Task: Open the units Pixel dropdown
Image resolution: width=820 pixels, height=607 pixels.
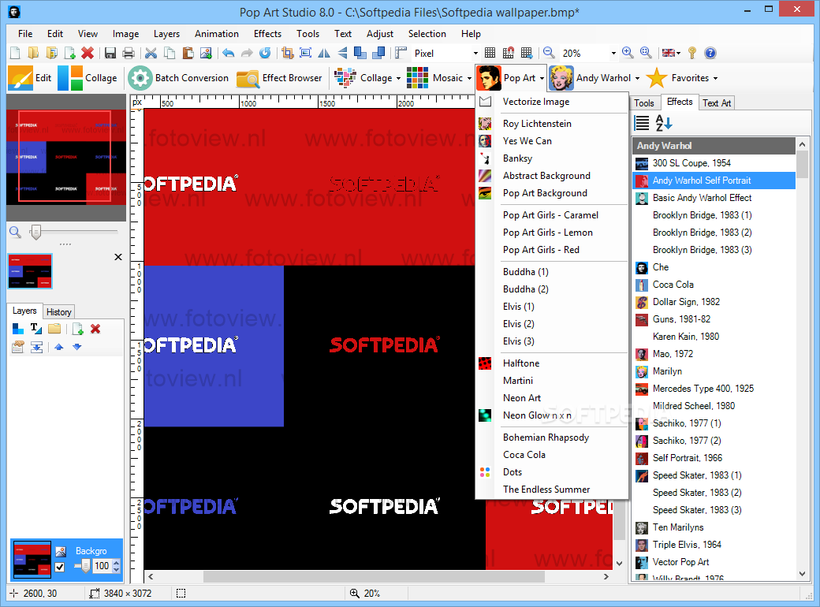Action: tap(475, 53)
